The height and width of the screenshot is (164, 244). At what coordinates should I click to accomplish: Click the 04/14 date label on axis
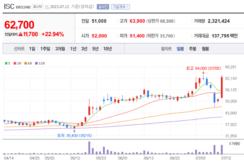(x=9, y=158)
